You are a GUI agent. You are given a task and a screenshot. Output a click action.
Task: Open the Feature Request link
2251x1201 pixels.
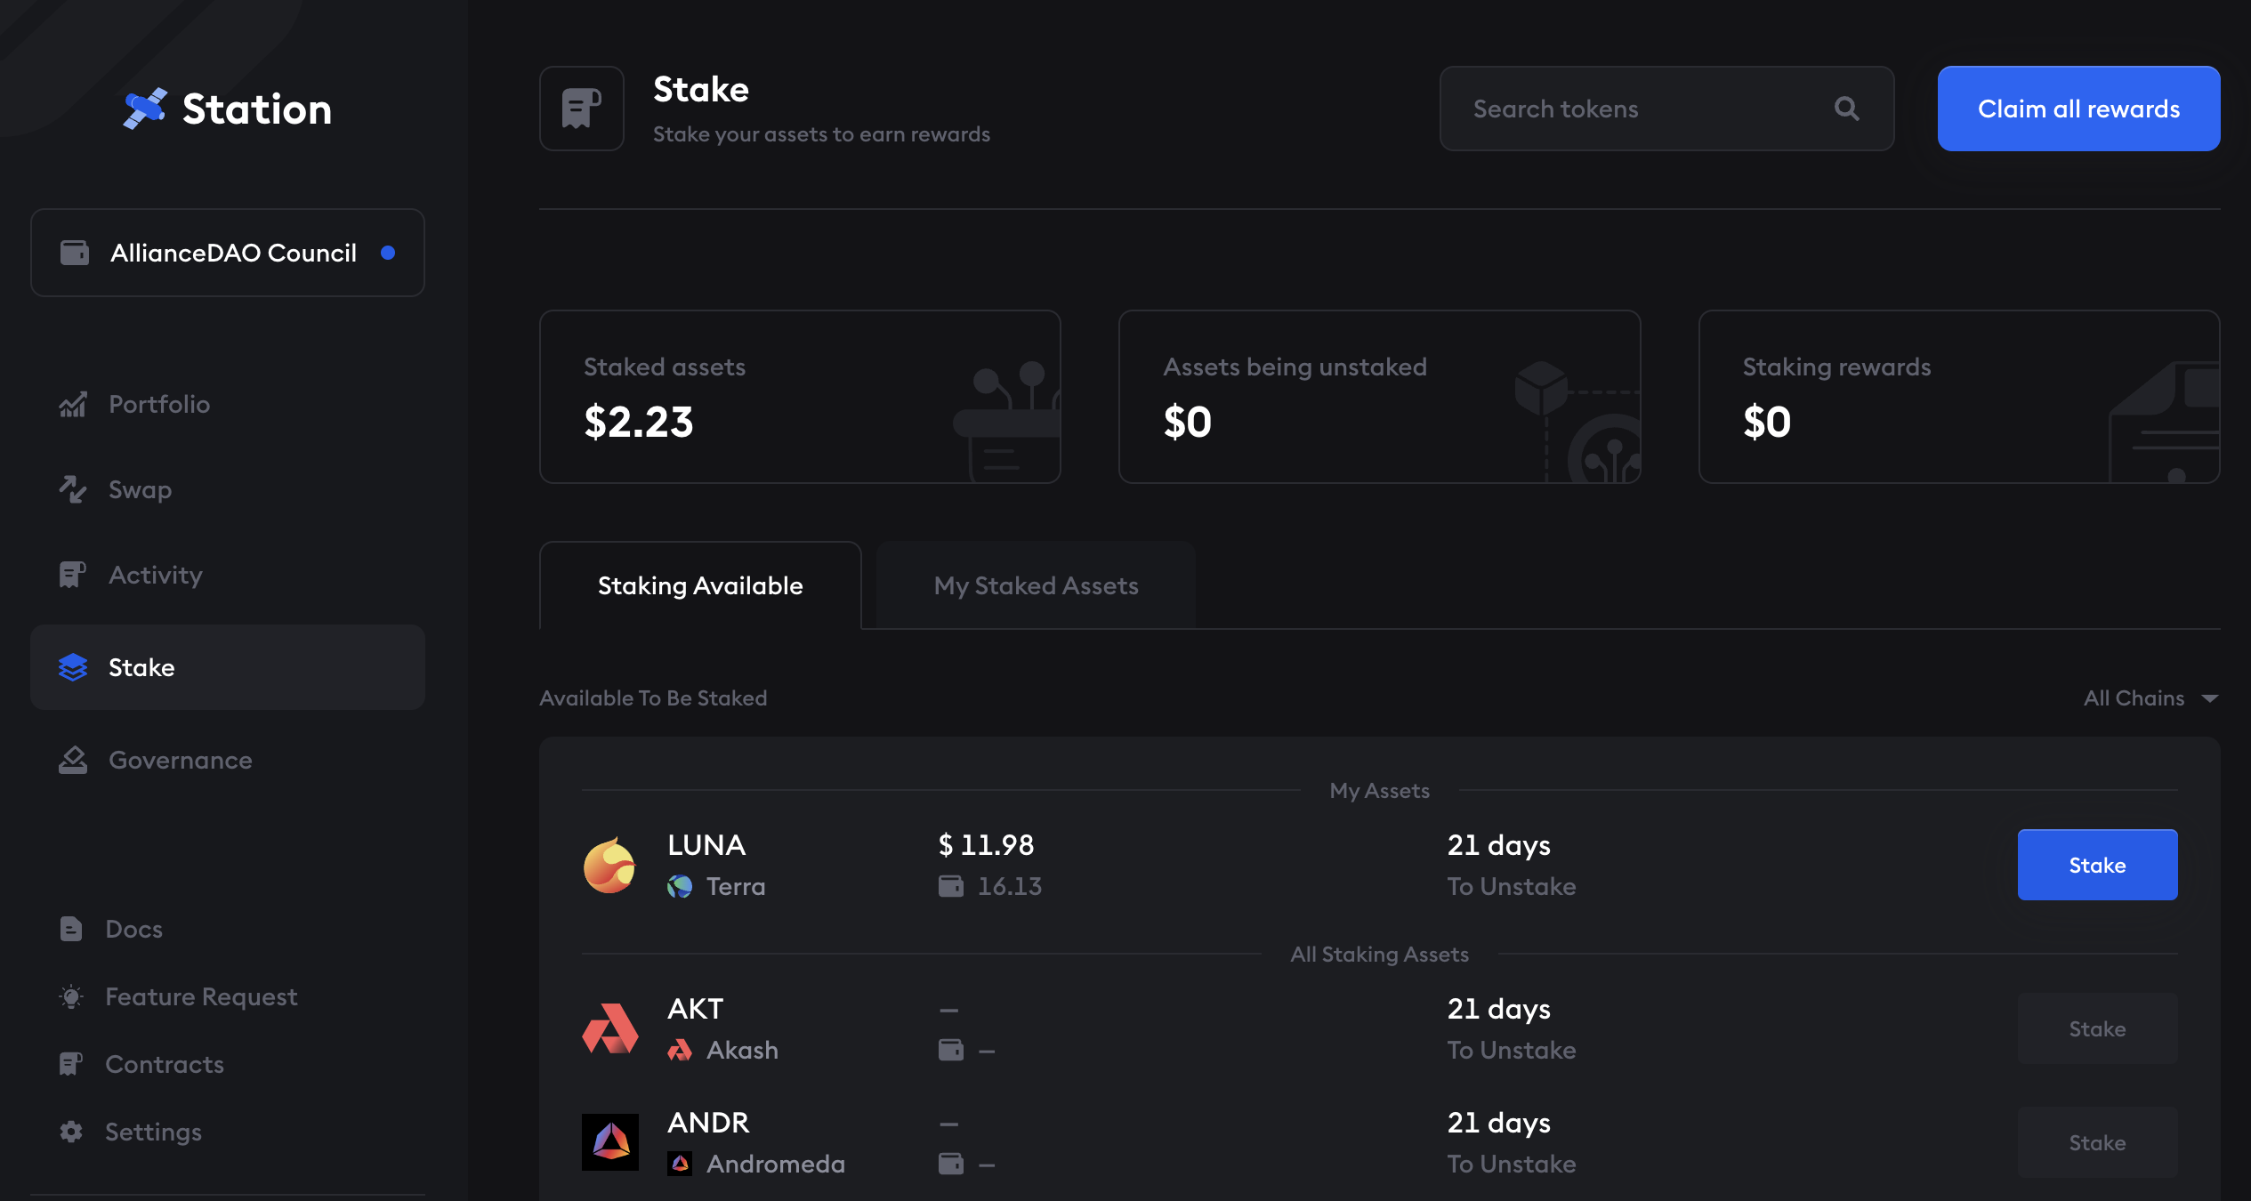click(x=201, y=996)
